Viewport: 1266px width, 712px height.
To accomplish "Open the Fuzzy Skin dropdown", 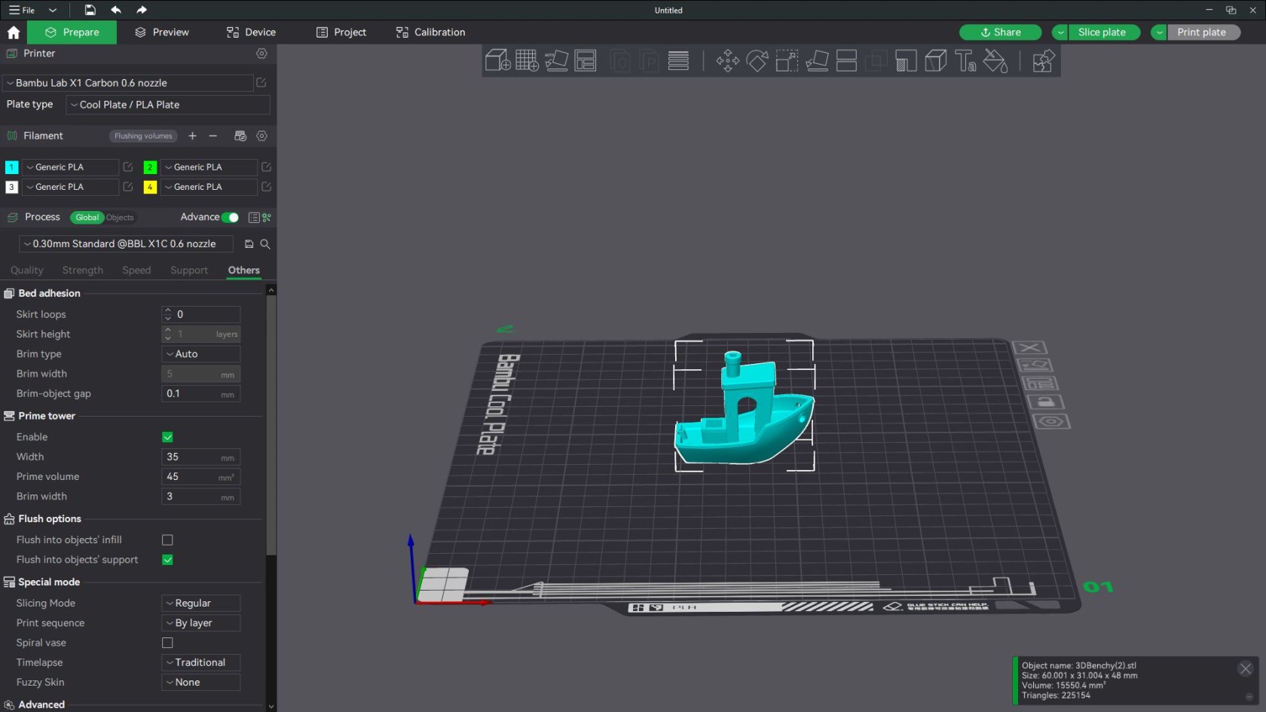I will (201, 683).
